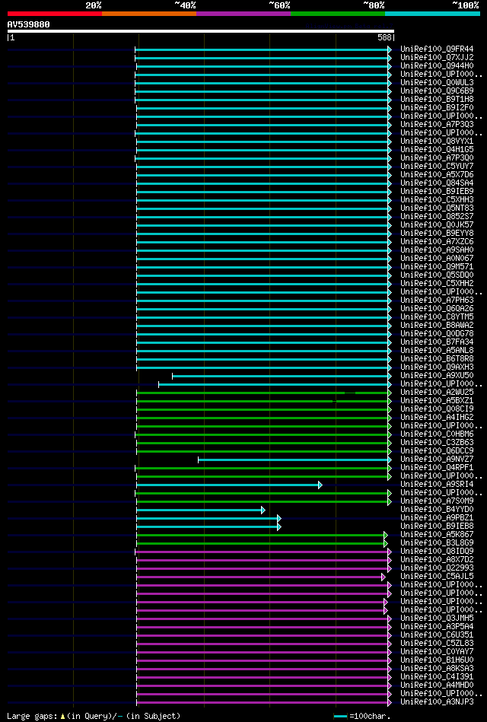The image size is (487, 722).
Task: Click the green ~80% identity legend segment
Action: tap(338, 14)
